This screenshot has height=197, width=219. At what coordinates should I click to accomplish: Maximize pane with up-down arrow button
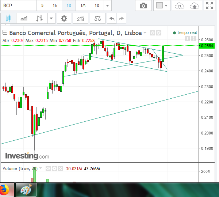[194, 38]
